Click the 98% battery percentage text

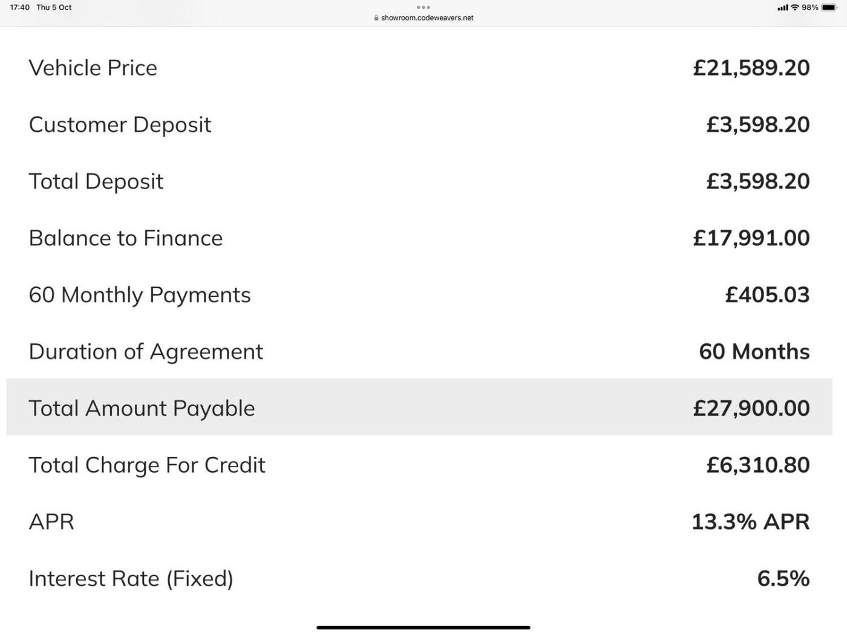[810, 7]
